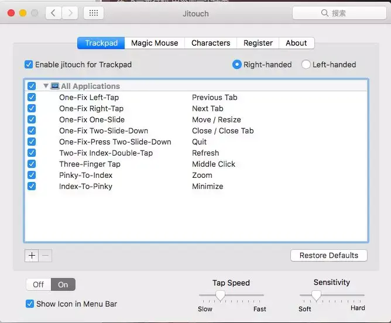391x323 pixels.
Task: Uncheck One-Fix-Press Two-Slide-Down checkbox
Action: click(x=32, y=142)
